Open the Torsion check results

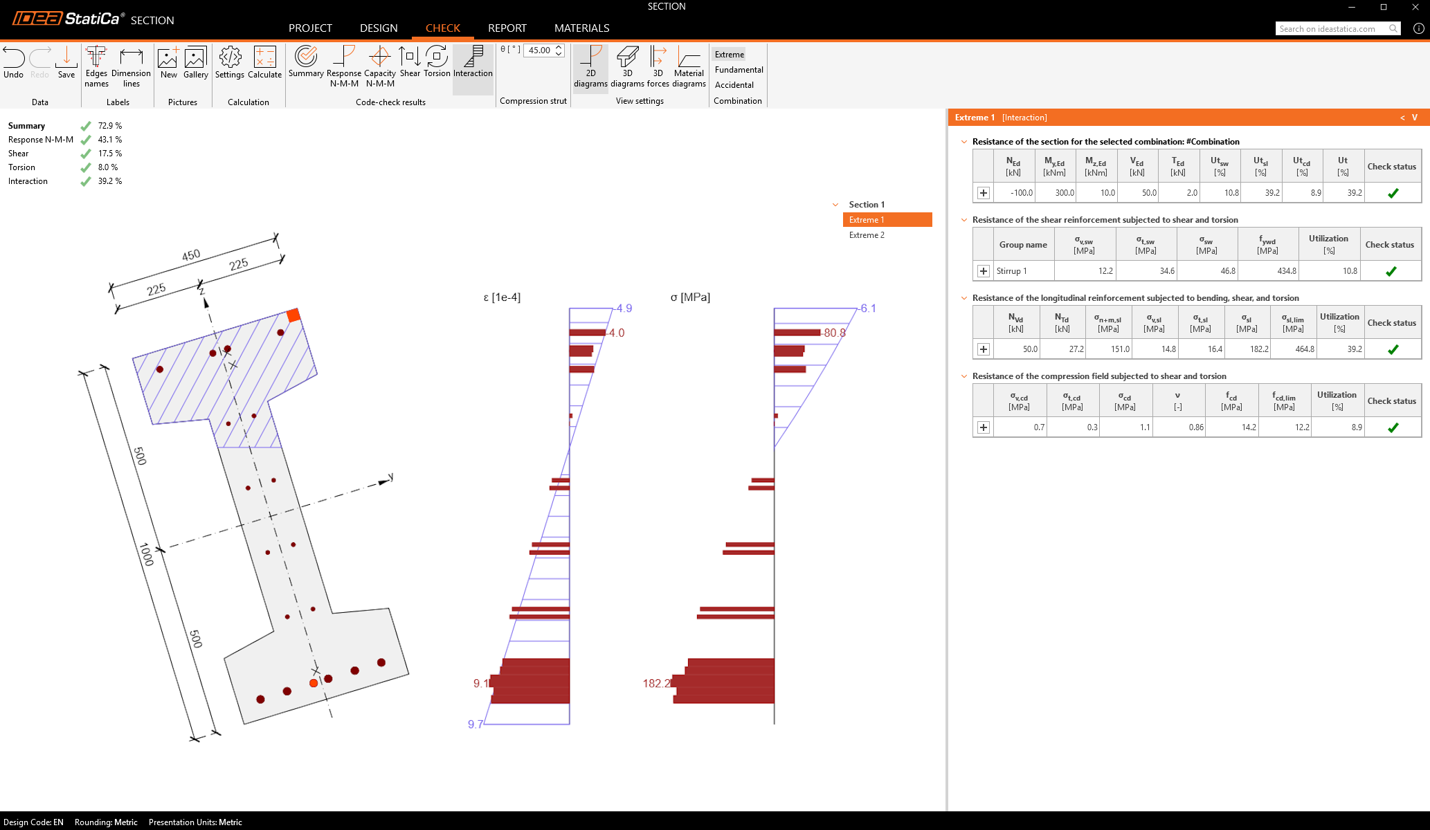point(437,62)
